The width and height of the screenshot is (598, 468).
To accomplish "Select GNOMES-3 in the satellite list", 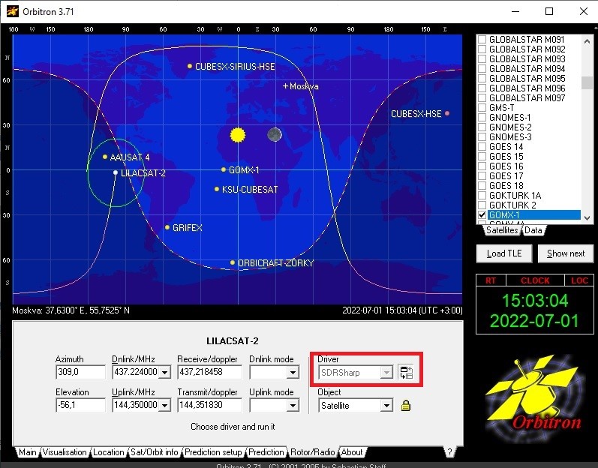I will click(x=510, y=136).
